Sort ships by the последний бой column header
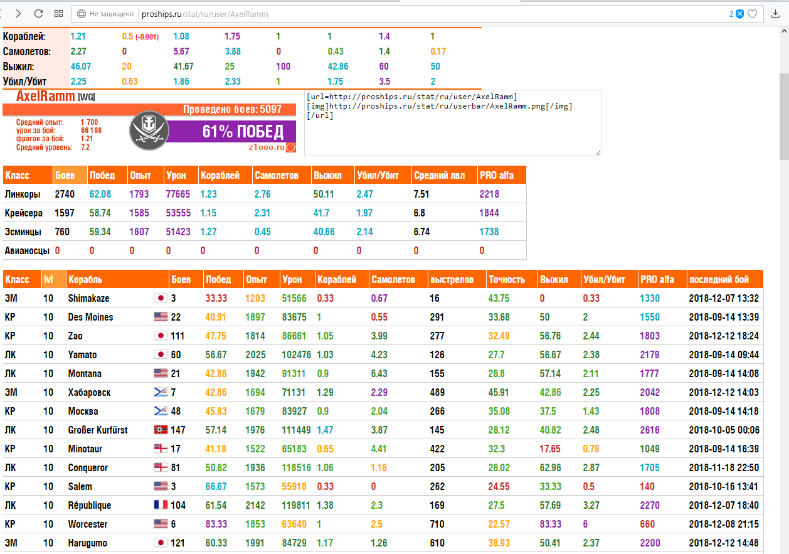 click(724, 279)
